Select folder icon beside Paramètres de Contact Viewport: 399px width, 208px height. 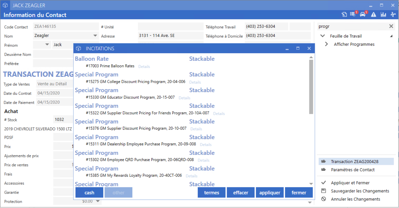click(x=323, y=170)
